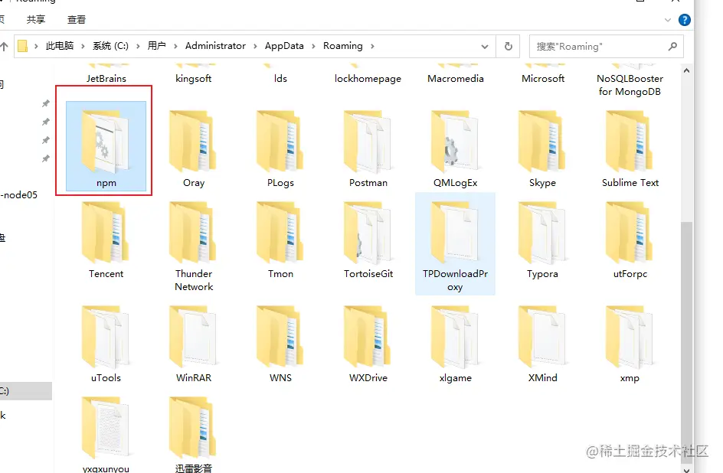Select the utForpc folder icon
Viewport: 723px width, 473px height.
pyautogui.click(x=630, y=232)
